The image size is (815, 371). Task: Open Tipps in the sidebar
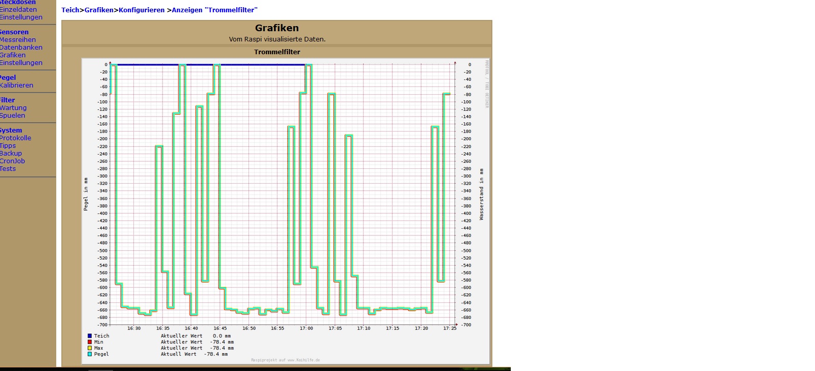pyautogui.click(x=8, y=146)
